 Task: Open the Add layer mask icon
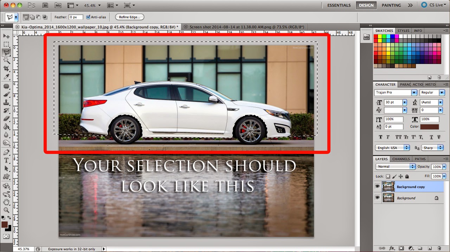[x=401, y=248]
